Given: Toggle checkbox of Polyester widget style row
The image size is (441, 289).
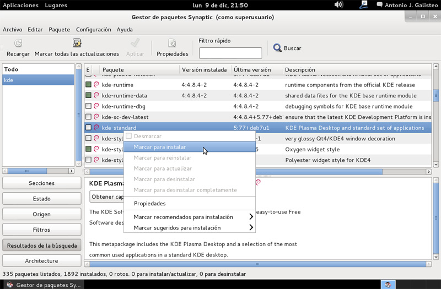Looking at the screenshot, I should (88, 160).
